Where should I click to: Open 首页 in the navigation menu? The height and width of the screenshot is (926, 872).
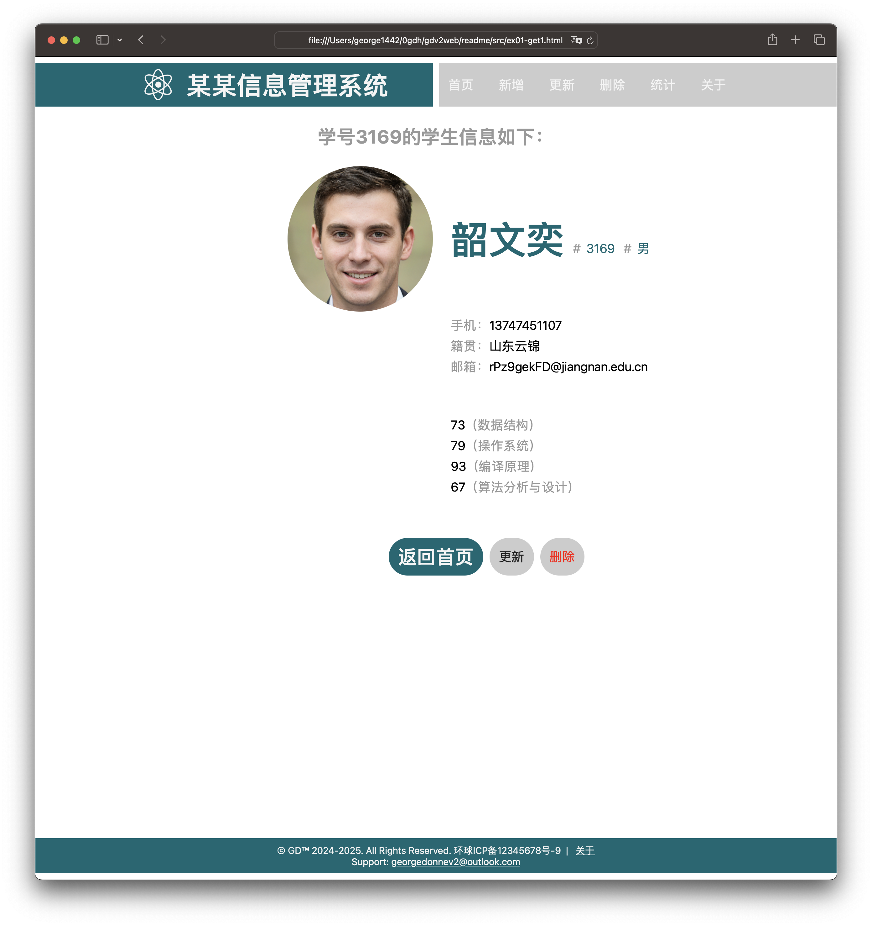point(461,85)
